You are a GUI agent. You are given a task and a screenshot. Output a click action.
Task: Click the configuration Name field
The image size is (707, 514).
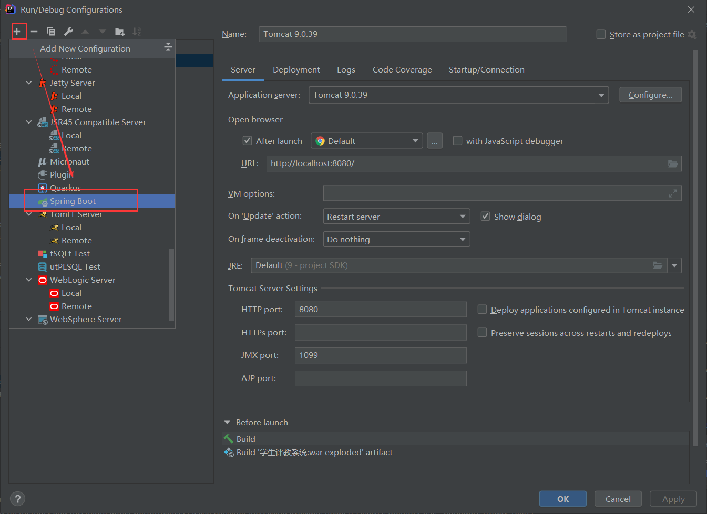413,34
